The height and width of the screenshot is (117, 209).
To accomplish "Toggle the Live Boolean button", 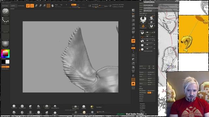I will click(x=21, y=6).
